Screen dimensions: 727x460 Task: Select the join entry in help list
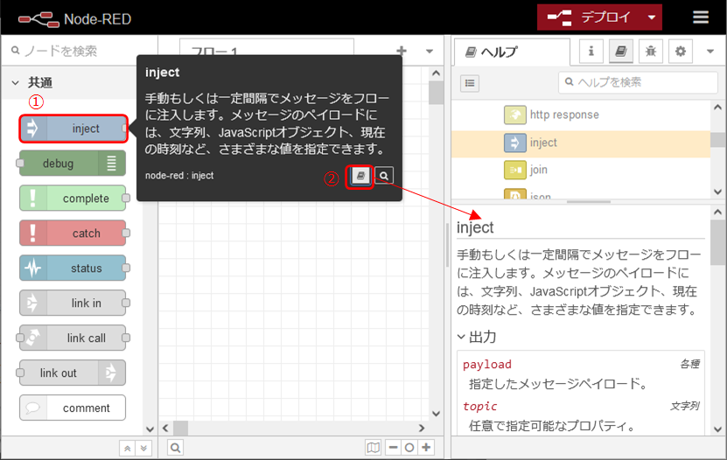(x=539, y=170)
